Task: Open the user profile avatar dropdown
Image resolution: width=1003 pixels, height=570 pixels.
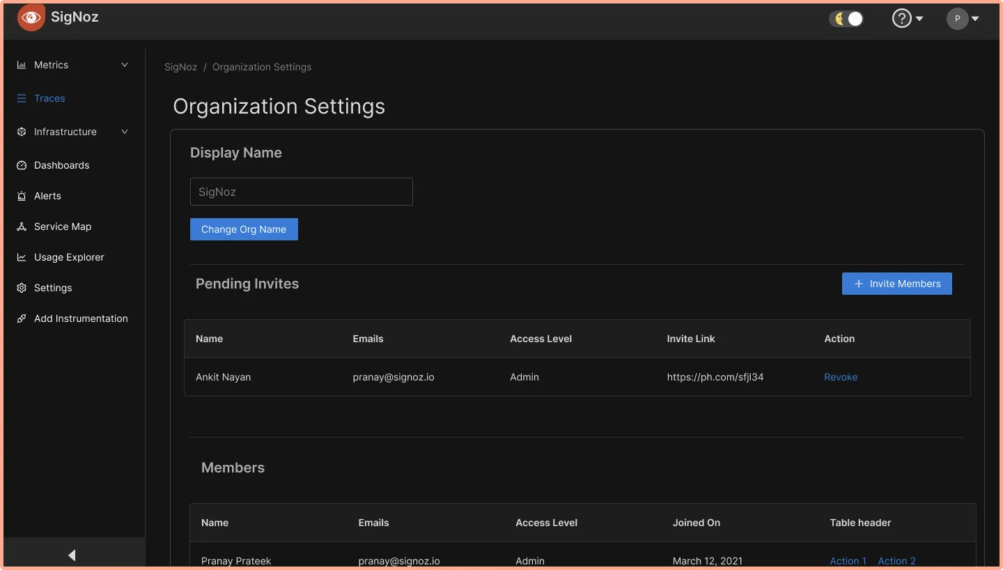Action: click(x=963, y=19)
